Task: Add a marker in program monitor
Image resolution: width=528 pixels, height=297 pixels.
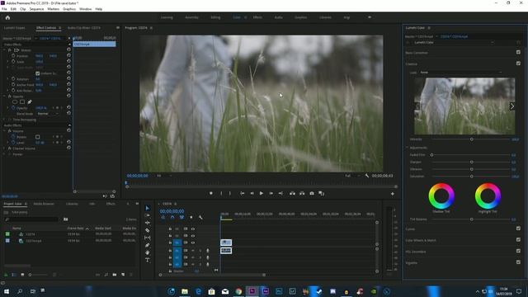Action: coord(211,193)
